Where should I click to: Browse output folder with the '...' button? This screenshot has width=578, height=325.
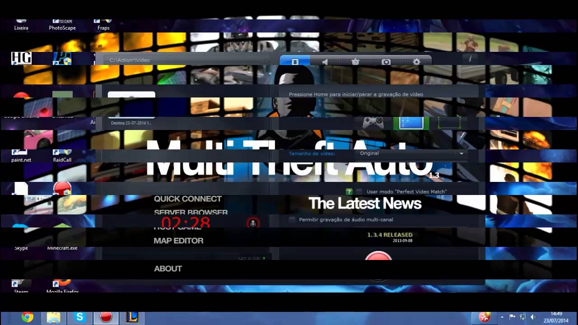264,60
